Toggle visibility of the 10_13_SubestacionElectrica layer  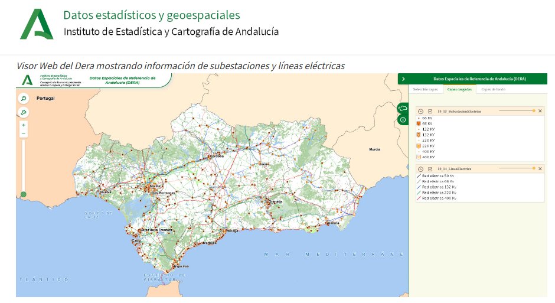pos(430,111)
